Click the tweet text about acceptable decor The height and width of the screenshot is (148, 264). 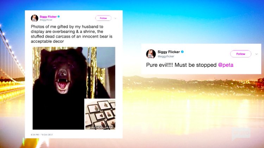pos(71,34)
